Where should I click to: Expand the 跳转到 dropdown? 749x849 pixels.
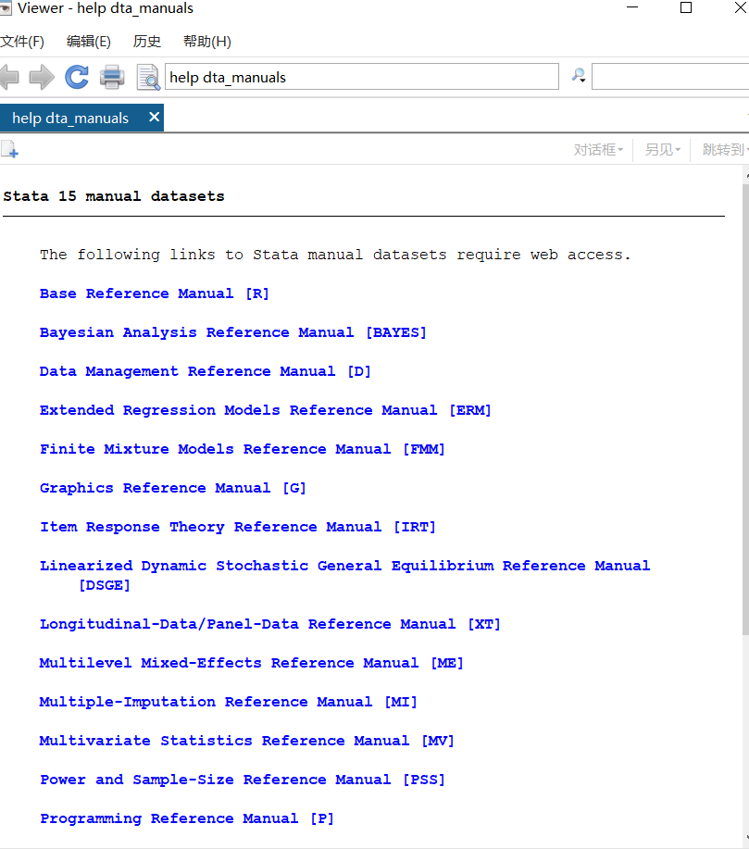click(x=725, y=149)
